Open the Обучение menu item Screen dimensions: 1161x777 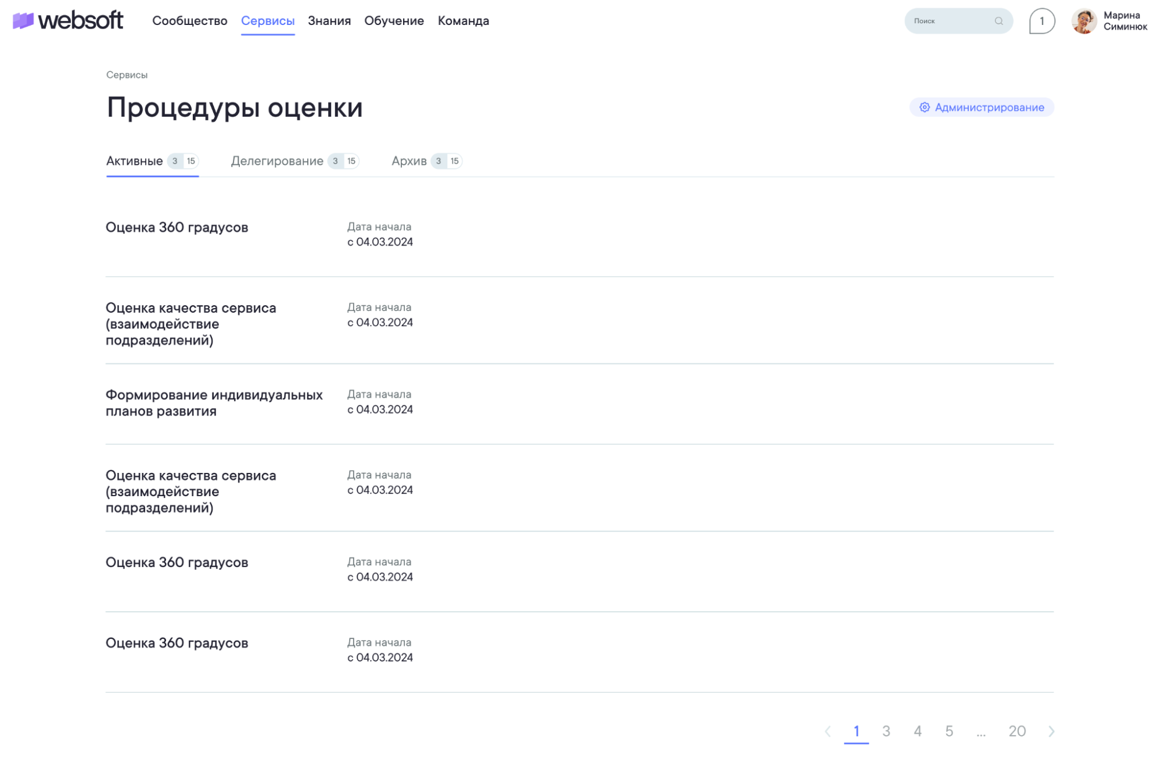[394, 21]
